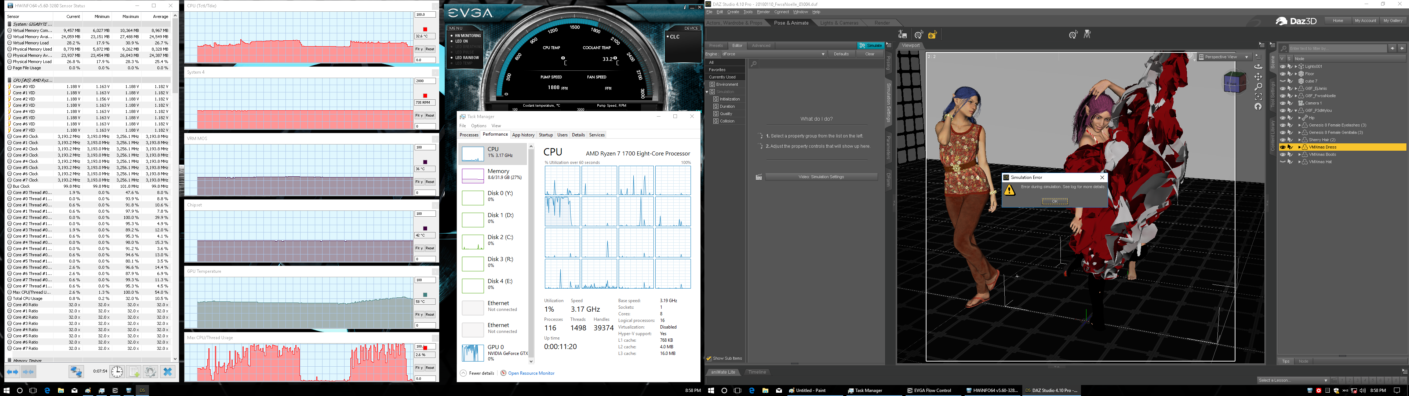Switch to the Lights & Cameras activity tab
Screen dimensions: 1409x396
(x=839, y=23)
